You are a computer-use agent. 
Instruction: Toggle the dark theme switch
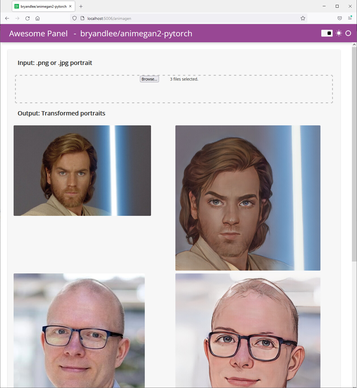coord(327,33)
